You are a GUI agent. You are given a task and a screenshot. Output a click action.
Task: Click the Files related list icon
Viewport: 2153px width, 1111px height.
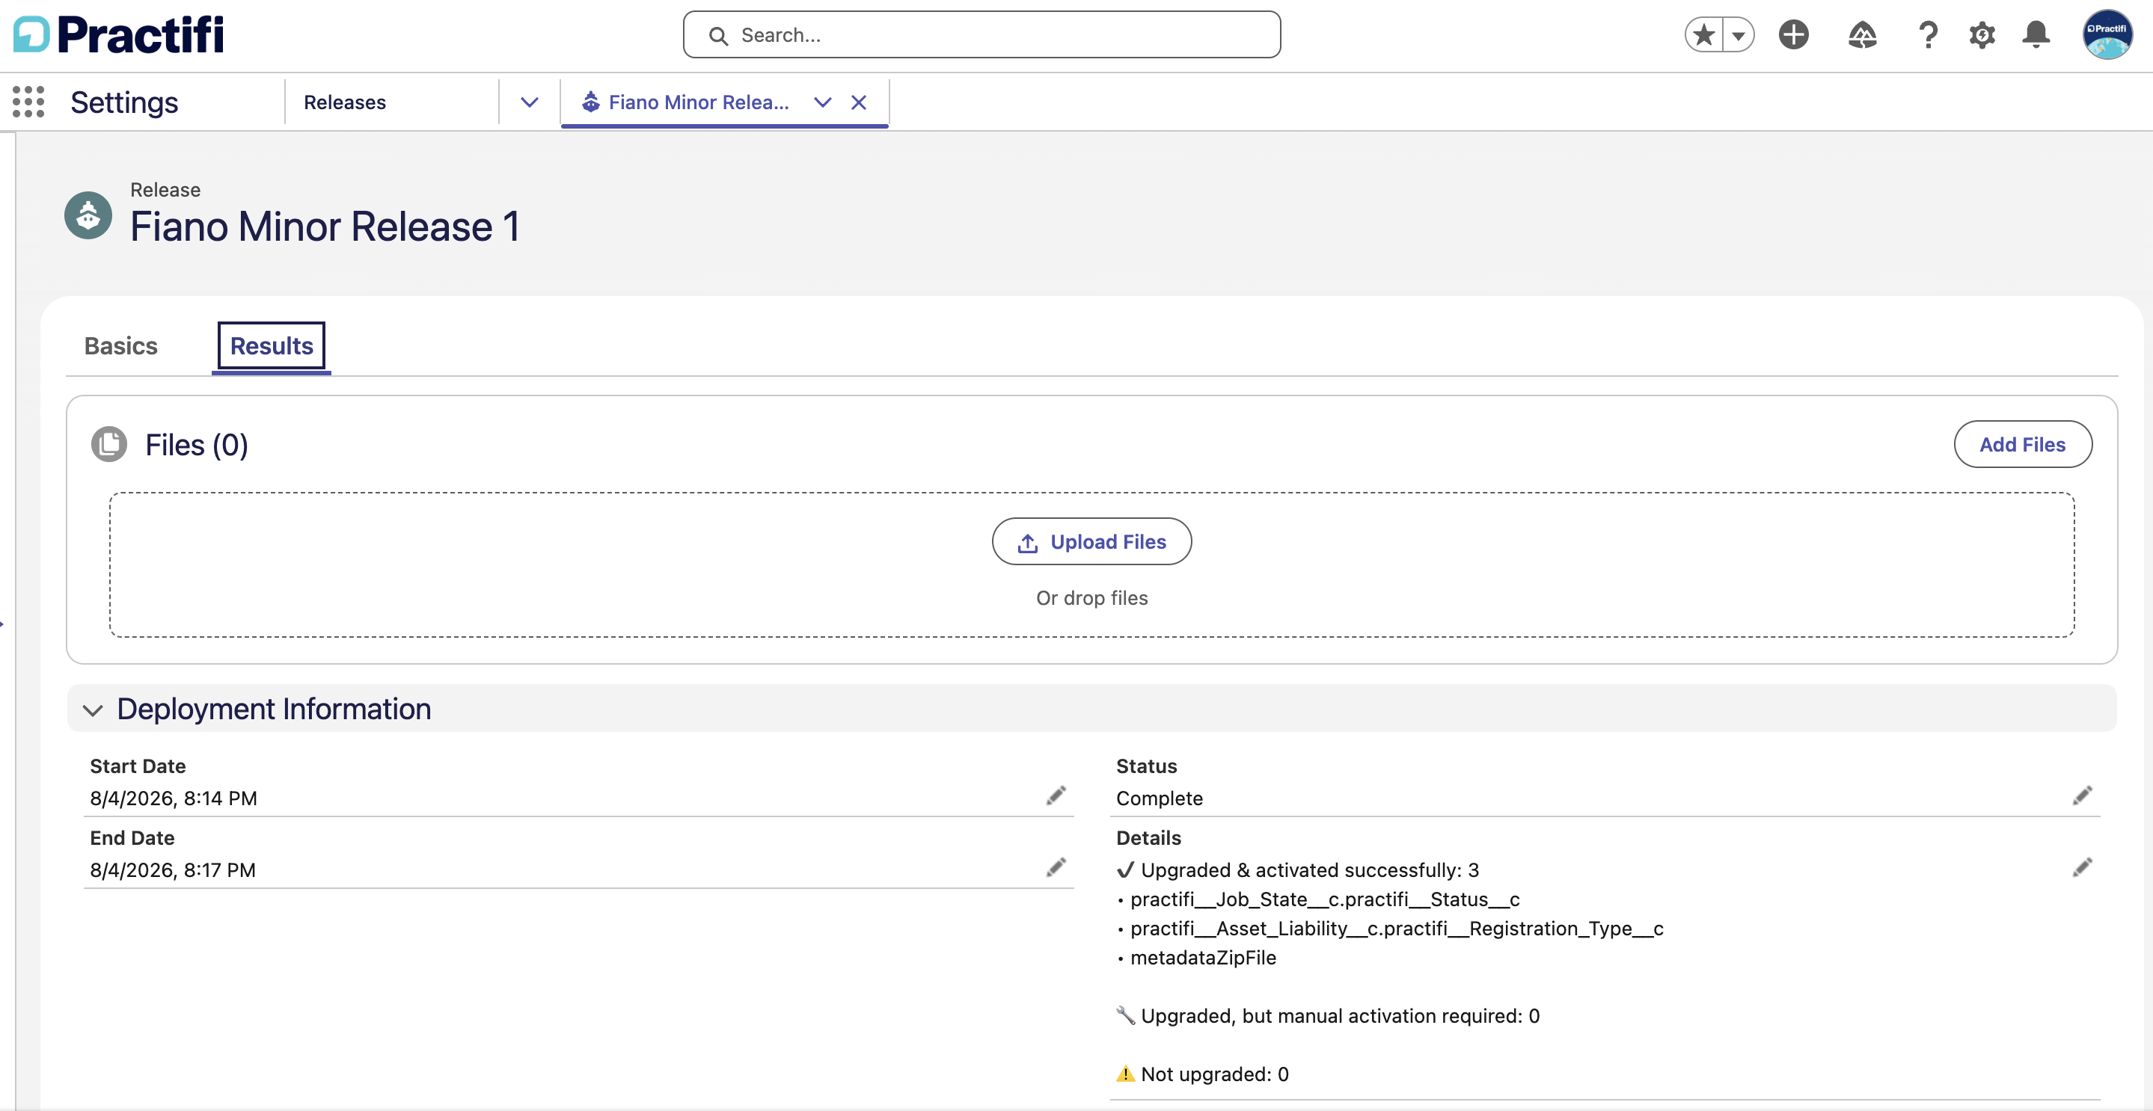pyautogui.click(x=108, y=444)
